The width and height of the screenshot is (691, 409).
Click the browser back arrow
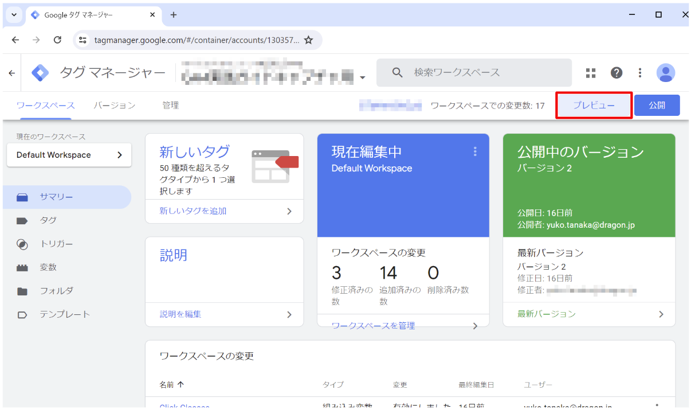point(15,40)
